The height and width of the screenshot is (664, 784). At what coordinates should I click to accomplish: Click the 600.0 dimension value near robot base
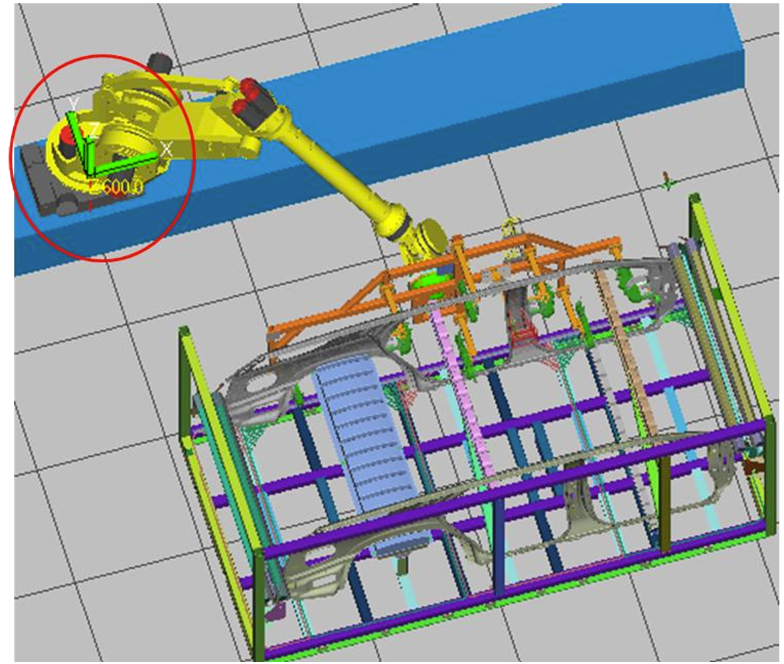click(123, 187)
